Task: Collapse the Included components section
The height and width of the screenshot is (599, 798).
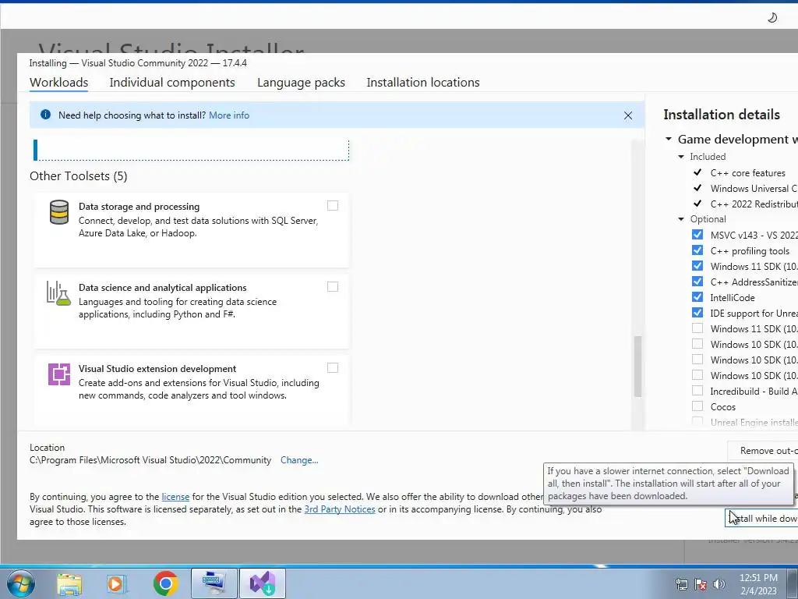Action: (681, 156)
